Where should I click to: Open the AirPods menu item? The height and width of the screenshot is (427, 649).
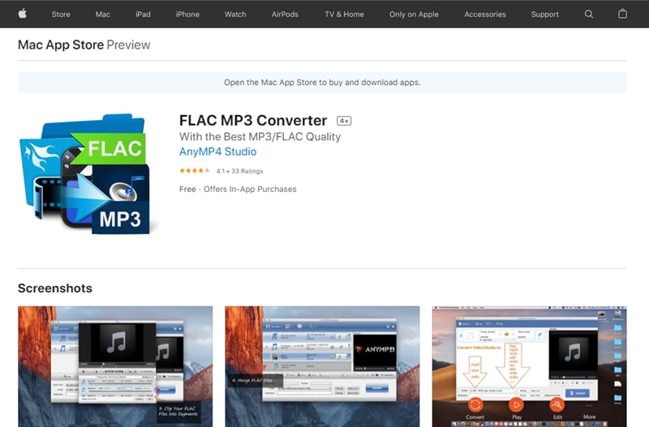(285, 14)
